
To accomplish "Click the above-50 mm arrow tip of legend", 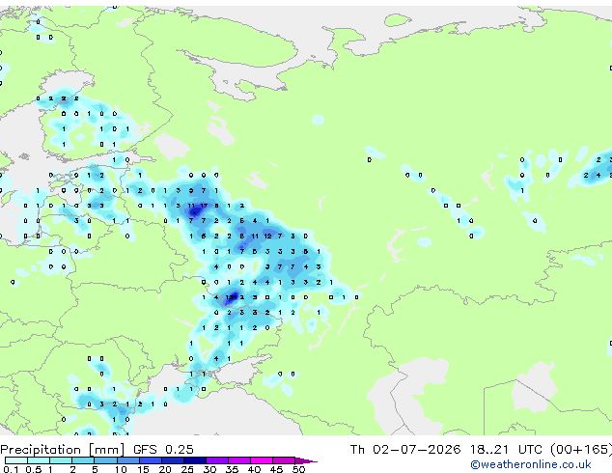I will tap(306, 460).
